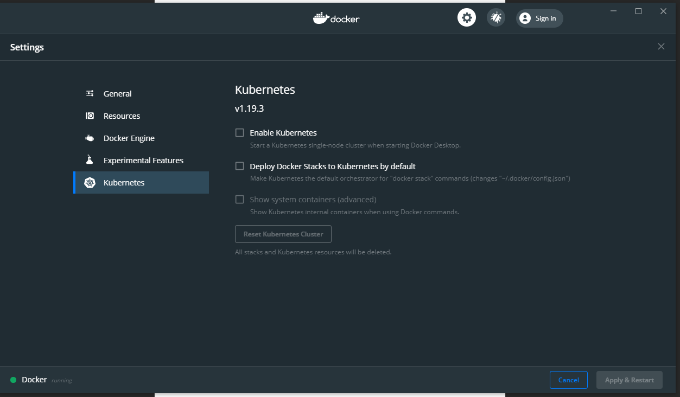
Task: Go to Experimental Features section
Action: pyautogui.click(x=141, y=160)
